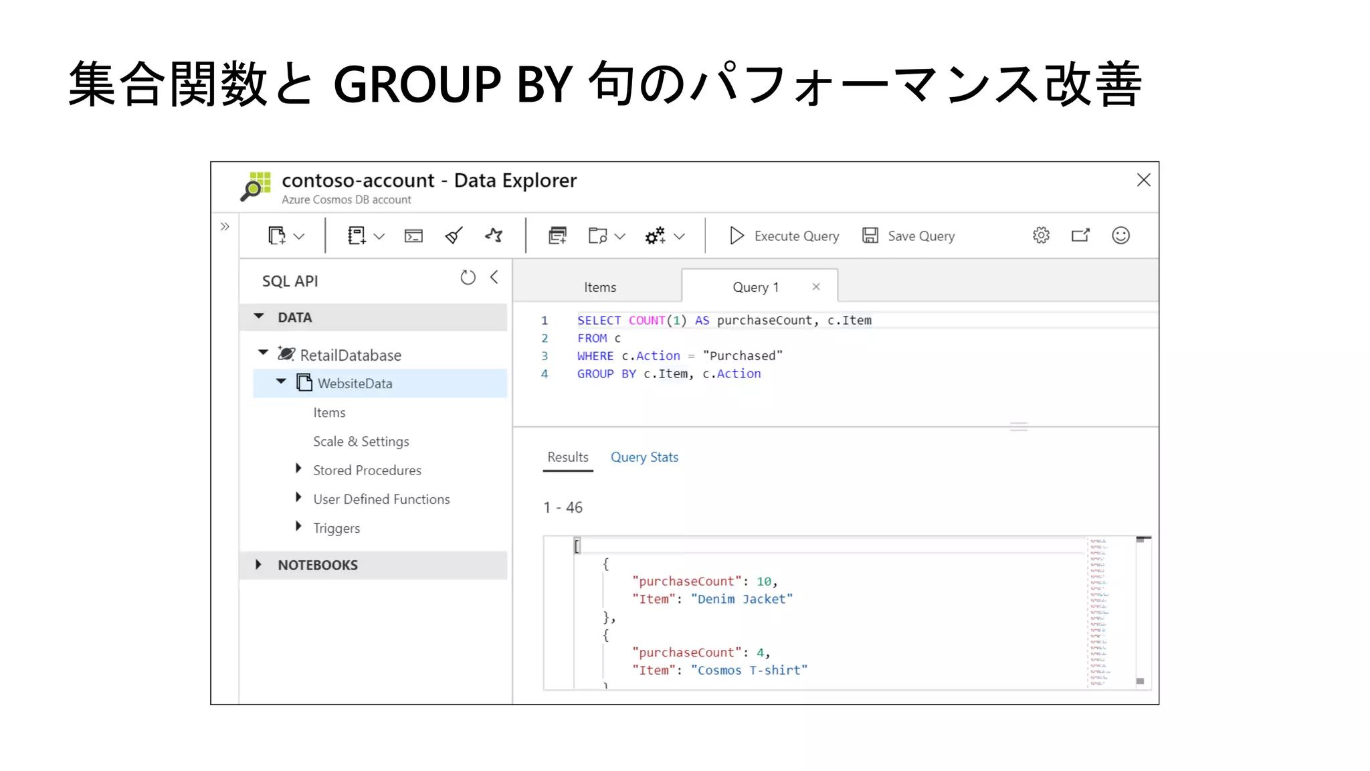Collapse the DATA section

(259, 316)
